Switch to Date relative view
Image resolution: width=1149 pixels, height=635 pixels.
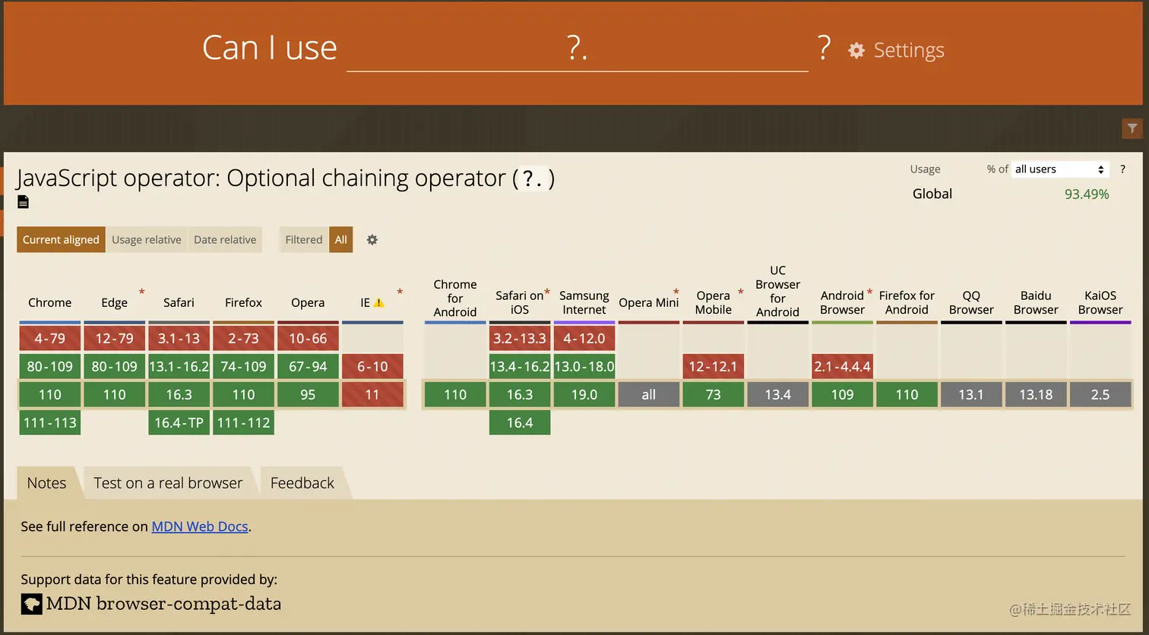click(x=225, y=239)
